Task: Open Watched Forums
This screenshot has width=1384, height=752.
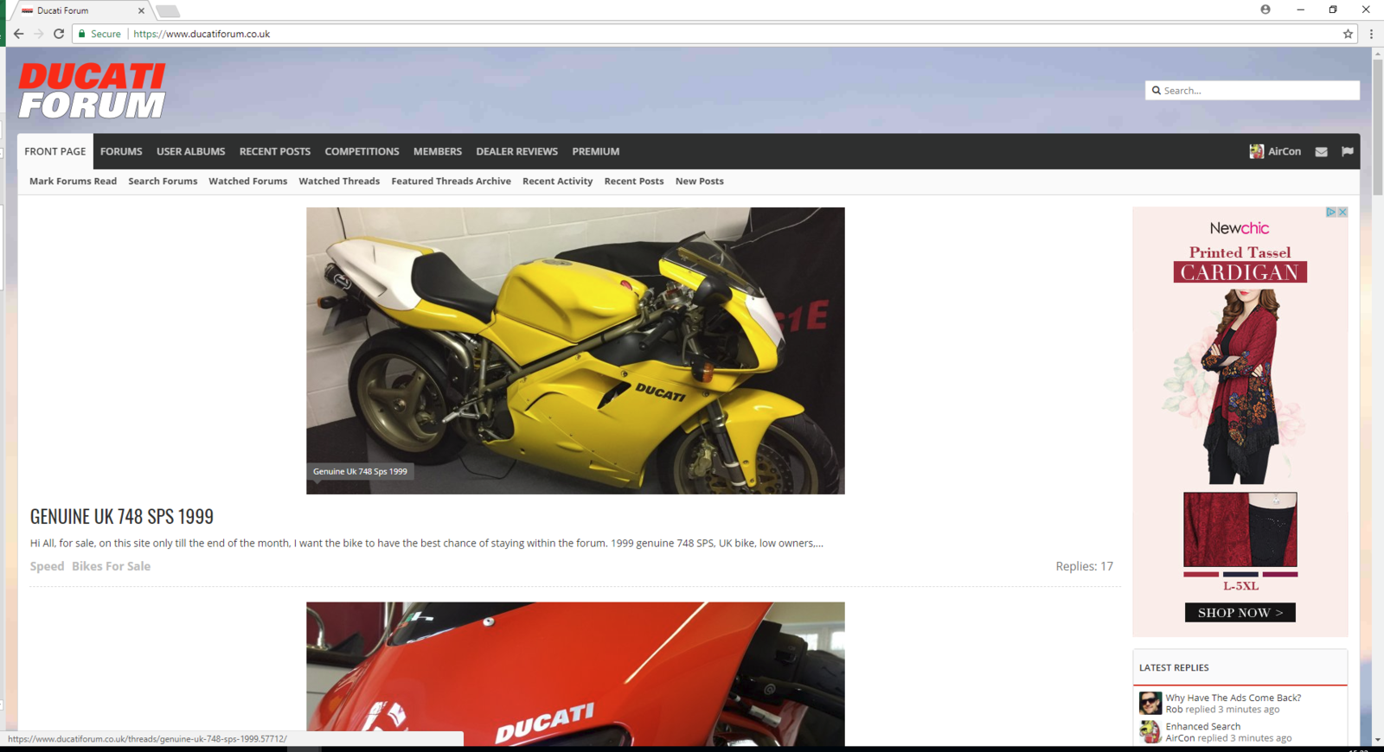Action: (247, 182)
